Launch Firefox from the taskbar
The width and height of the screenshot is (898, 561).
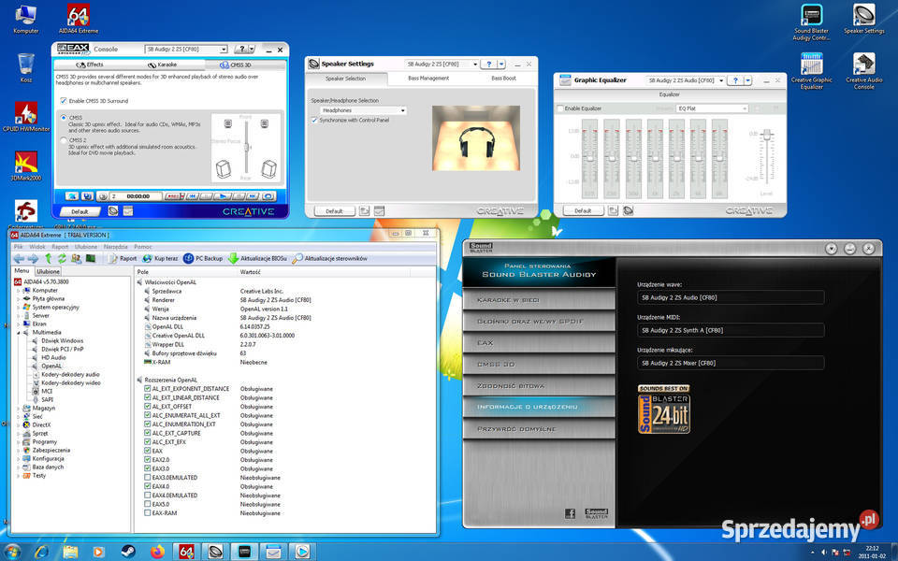point(157,552)
